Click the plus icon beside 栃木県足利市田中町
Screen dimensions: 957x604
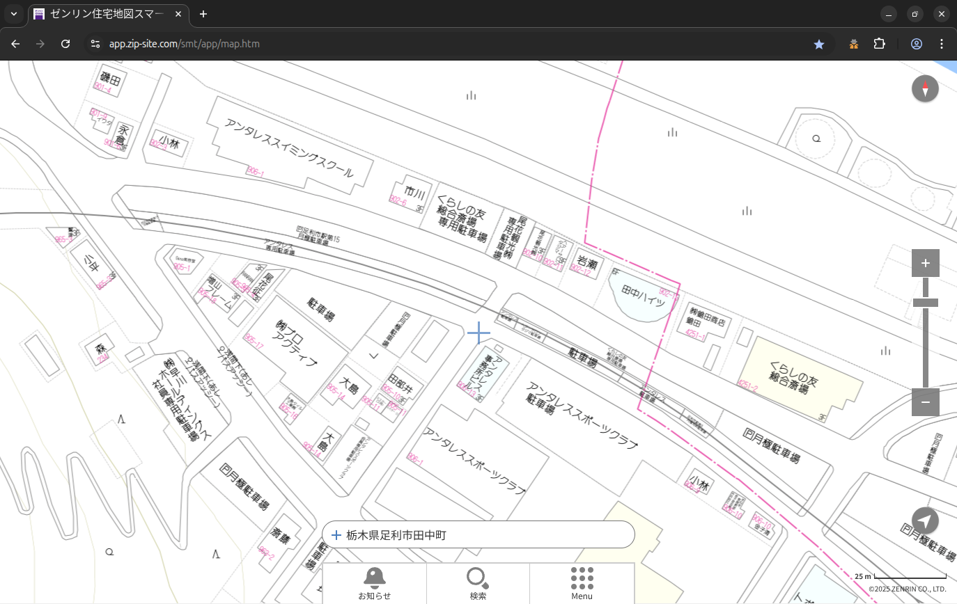coord(336,535)
